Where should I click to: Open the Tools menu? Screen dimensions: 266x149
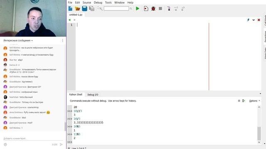tap(108, 2)
